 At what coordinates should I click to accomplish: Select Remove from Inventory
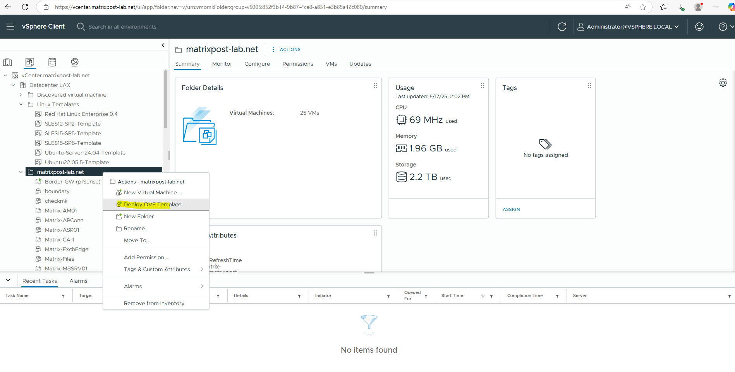click(x=156, y=303)
